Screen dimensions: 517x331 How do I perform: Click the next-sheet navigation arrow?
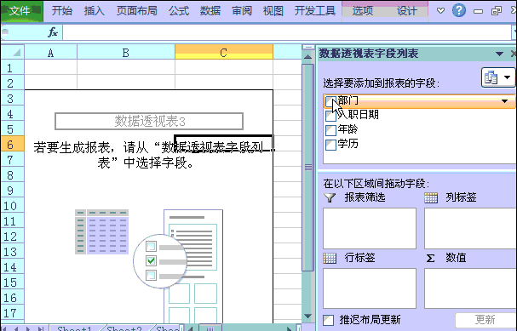pyautogui.click(x=28, y=328)
